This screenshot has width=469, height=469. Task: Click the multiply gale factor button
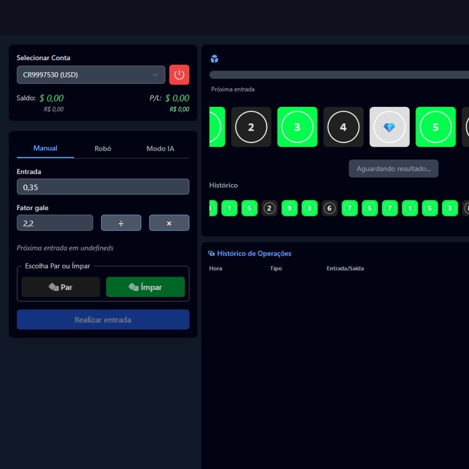click(169, 223)
